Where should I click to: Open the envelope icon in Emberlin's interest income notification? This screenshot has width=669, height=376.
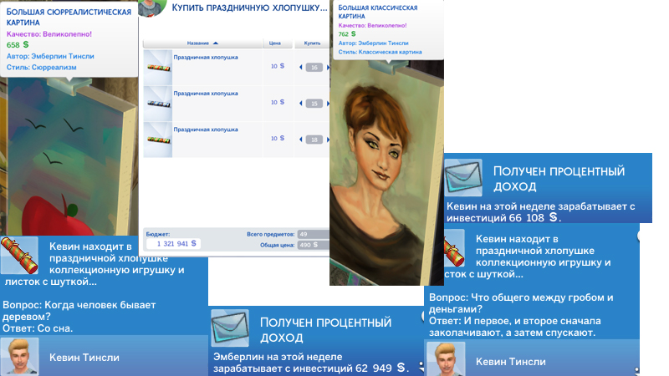coord(230,328)
